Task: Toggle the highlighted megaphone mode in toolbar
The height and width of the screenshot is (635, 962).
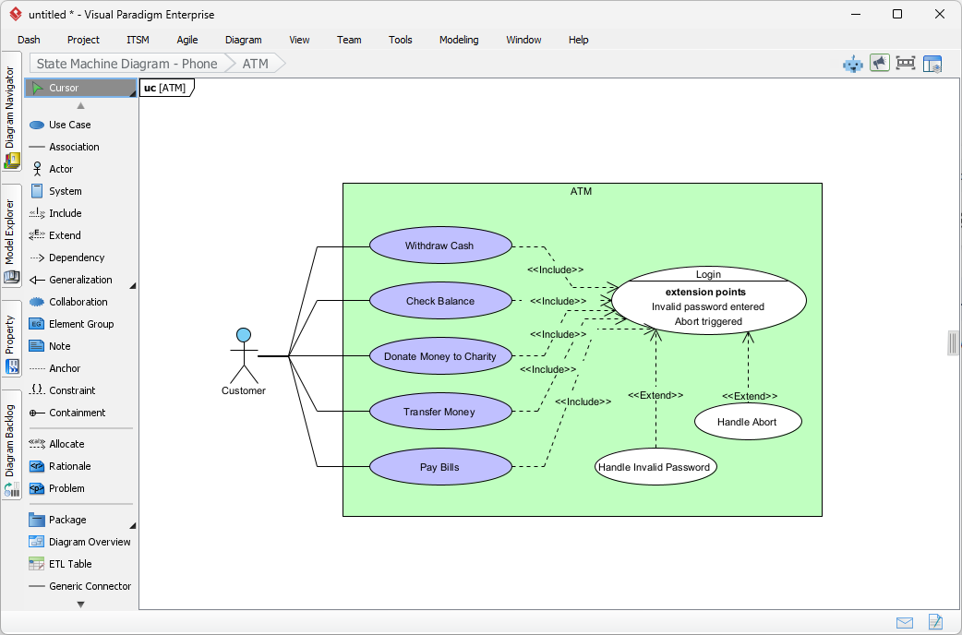Action: pyautogui.click(x=879, y=63)
